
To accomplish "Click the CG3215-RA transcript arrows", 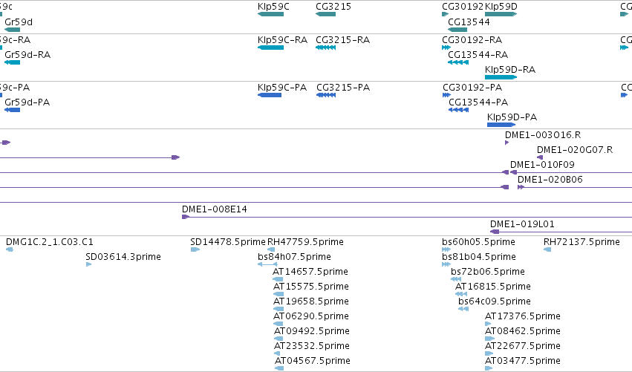I will click(x=326, y=48).
